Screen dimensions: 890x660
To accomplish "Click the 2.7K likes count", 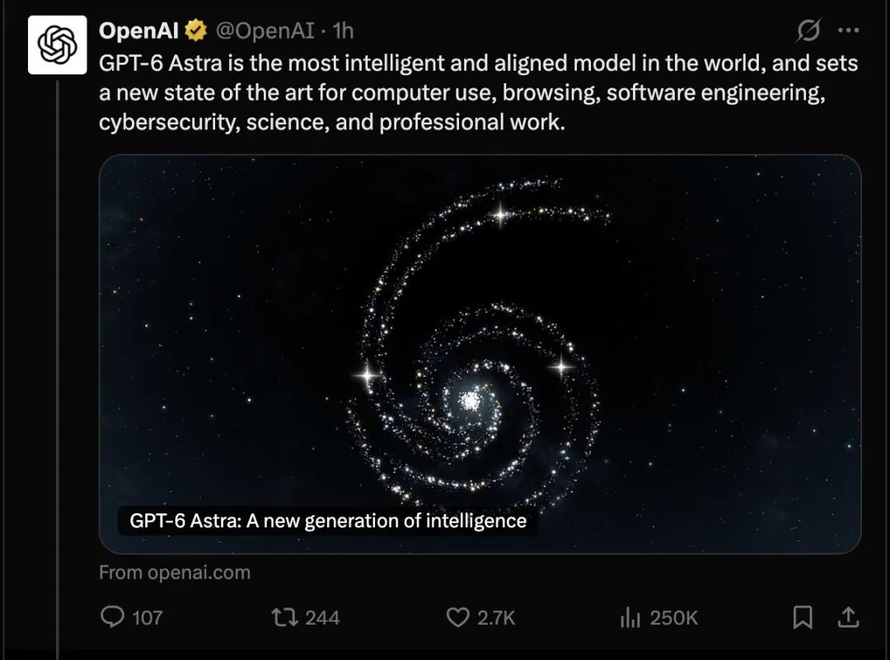I will 496,617.
